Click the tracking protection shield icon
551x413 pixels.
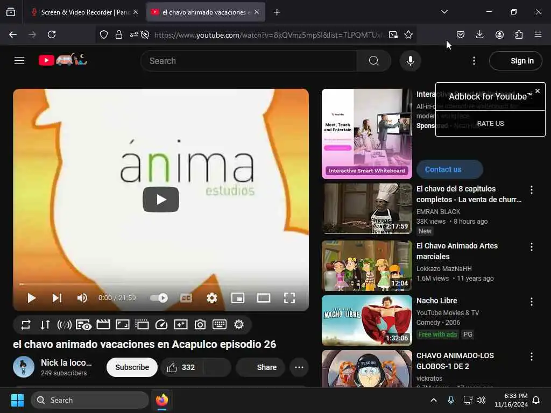[x=104, y=34]
